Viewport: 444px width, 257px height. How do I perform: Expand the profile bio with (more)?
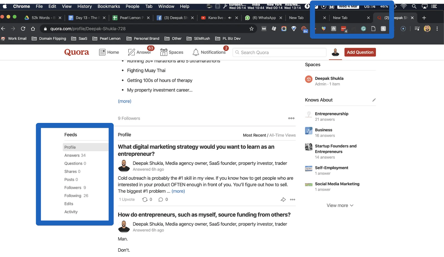125,101
